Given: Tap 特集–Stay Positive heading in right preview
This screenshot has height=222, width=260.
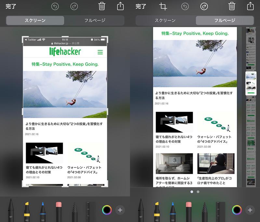Looking at the screenshot, I should coord(195,34).
